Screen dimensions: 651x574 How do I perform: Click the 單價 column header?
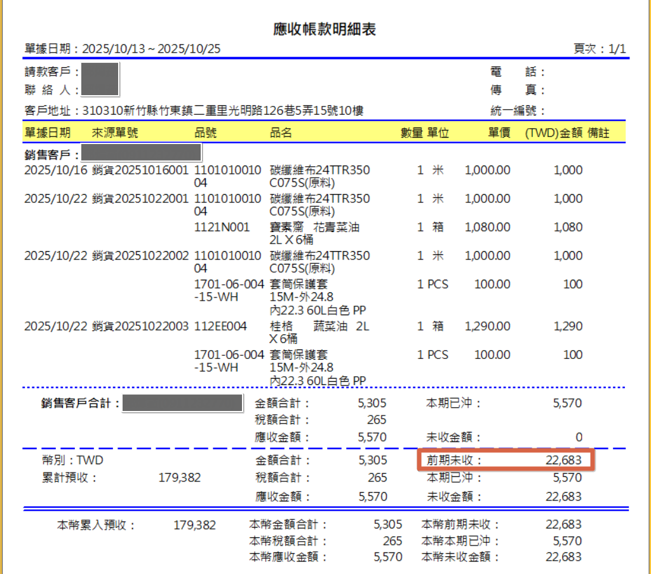coord(499,133)
